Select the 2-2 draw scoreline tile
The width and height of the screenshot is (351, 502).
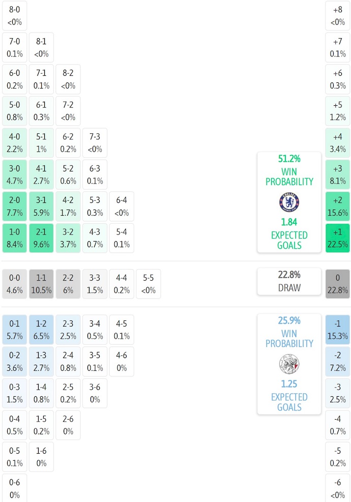(x=68, y=284)
